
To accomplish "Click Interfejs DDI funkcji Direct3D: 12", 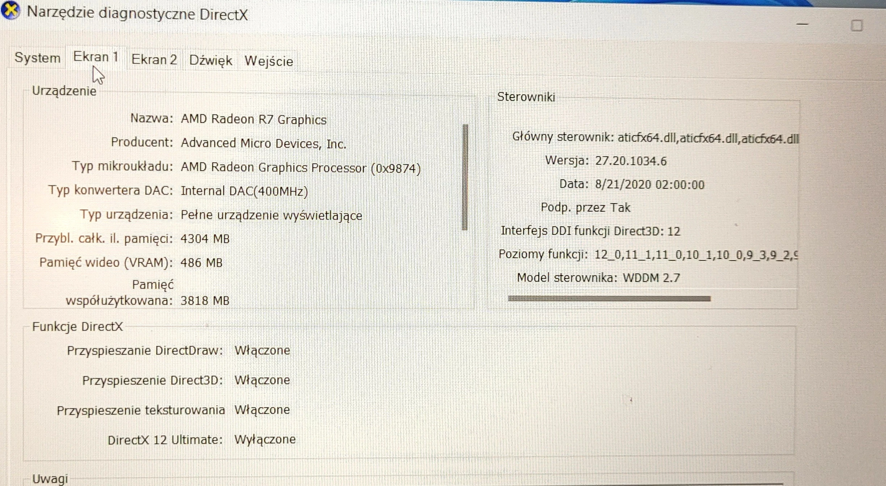I will coord(590,231).
